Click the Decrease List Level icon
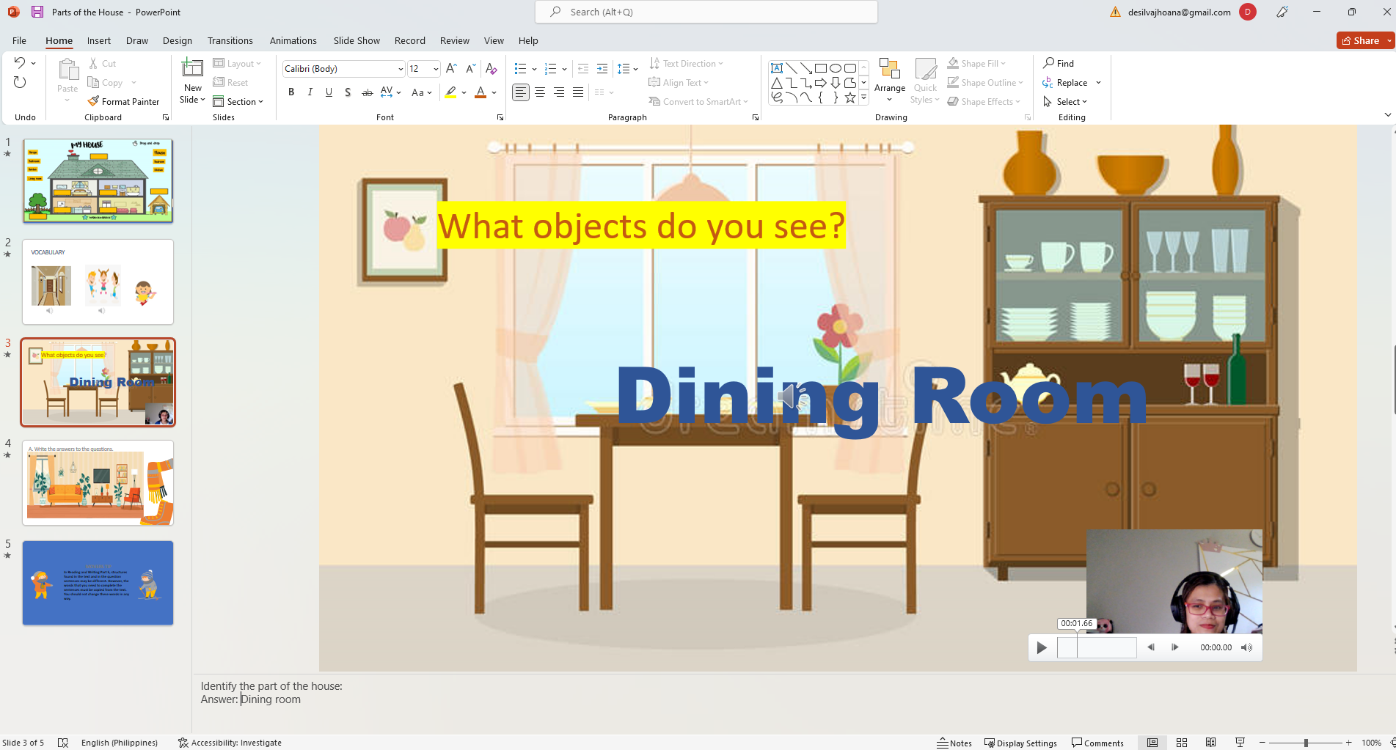 [x=583, y=68]
